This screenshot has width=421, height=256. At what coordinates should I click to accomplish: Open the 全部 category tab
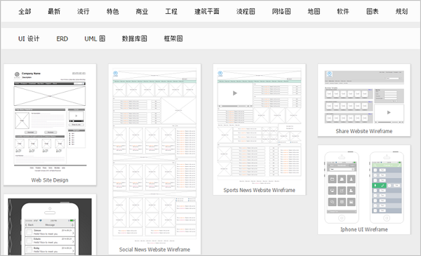[25, 11]
